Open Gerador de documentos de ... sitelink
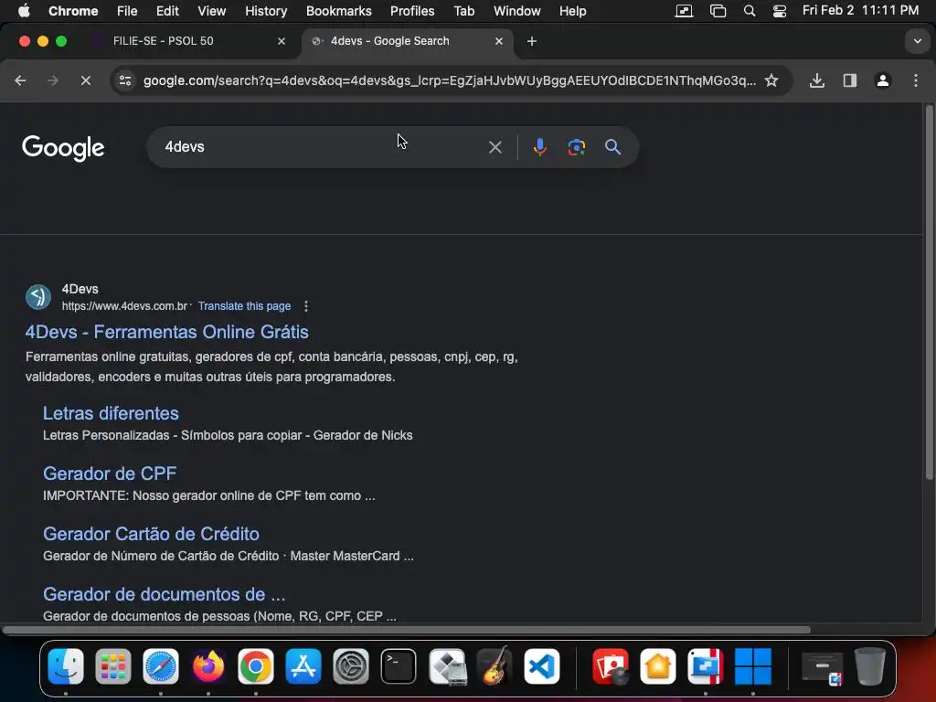 click(x=165, y=594)
